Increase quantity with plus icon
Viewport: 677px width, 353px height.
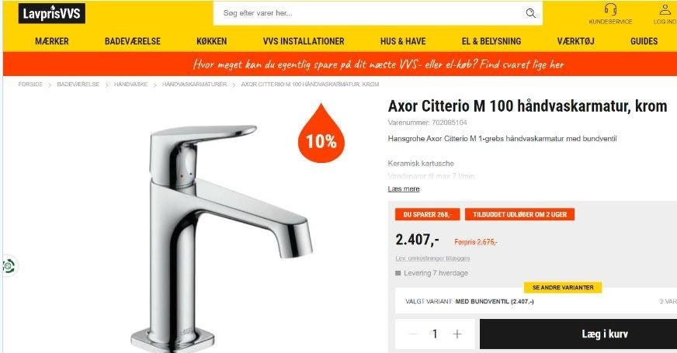(x=457, y=334)
